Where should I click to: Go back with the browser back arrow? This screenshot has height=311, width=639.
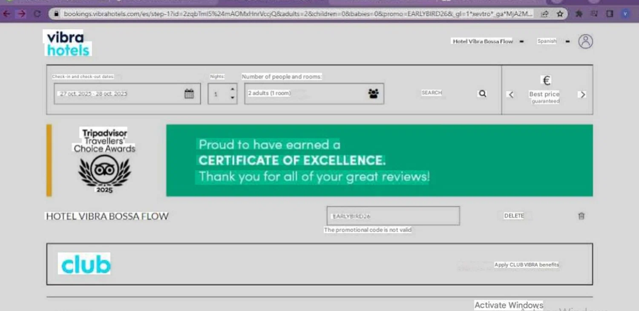click(6, 14)
